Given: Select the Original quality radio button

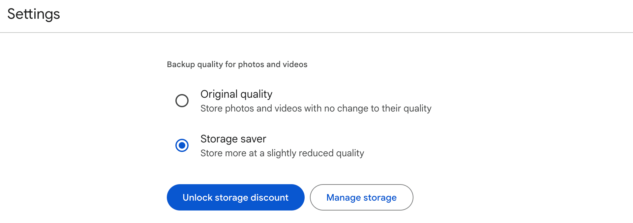Looking at the screenshot, I should coord(182,101).
